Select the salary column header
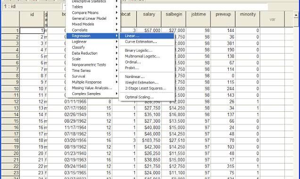 149,19
